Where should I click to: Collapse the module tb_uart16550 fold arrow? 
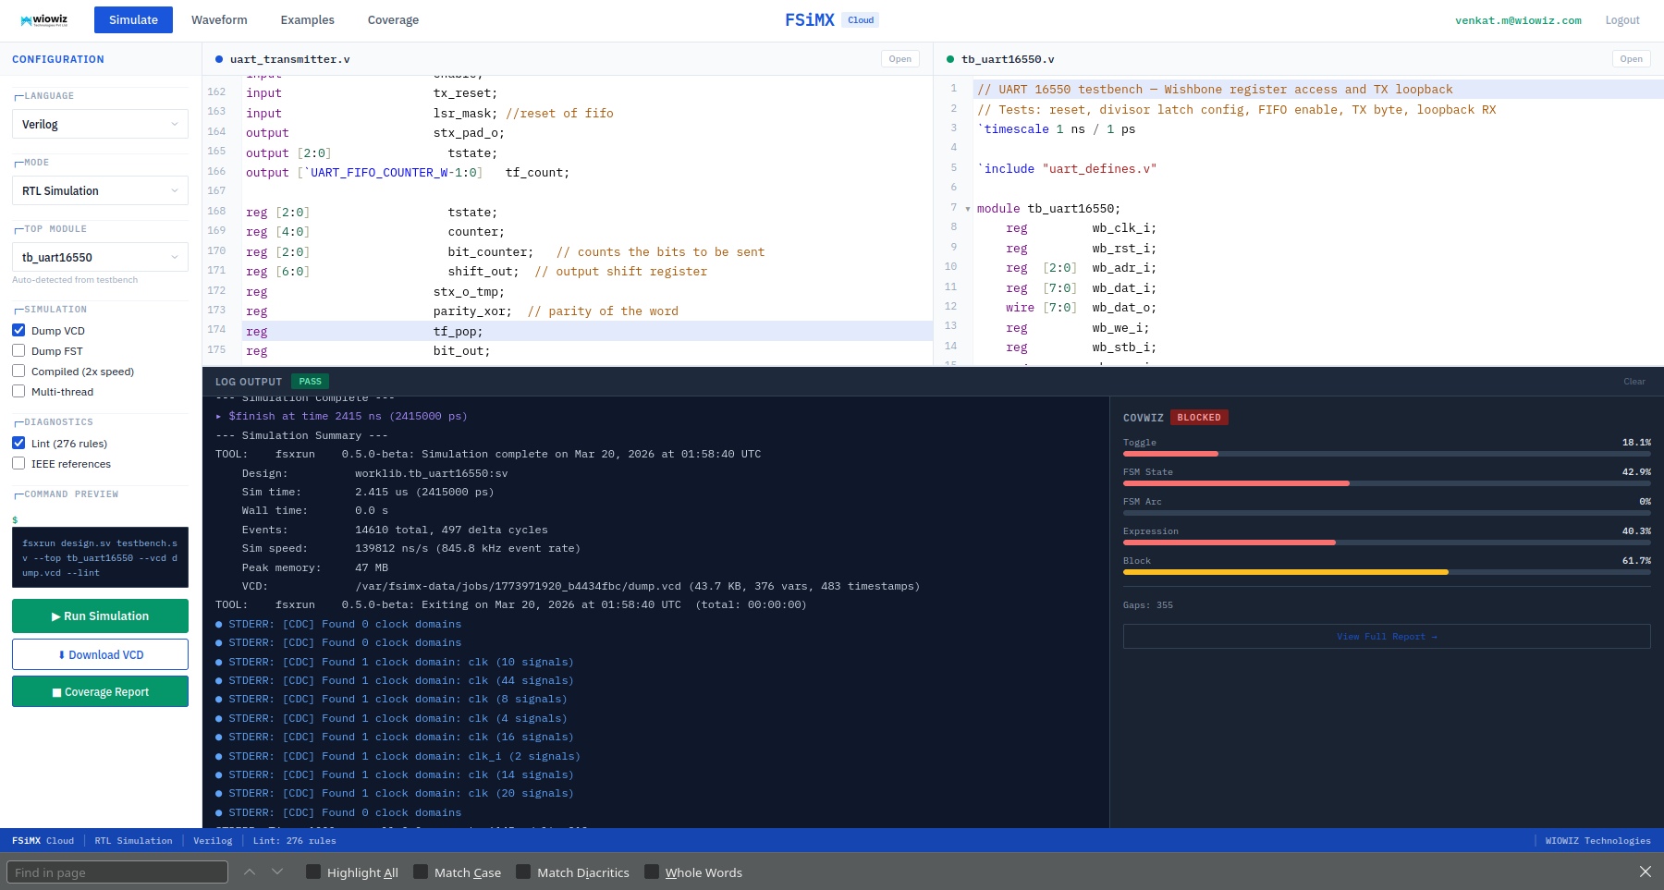[x=968, y=209]
